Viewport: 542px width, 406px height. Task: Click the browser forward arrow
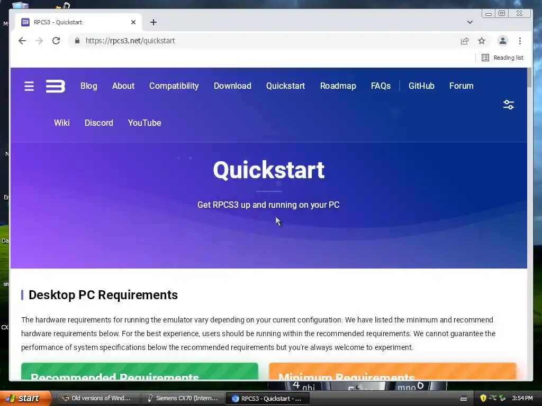pos(39,41)
